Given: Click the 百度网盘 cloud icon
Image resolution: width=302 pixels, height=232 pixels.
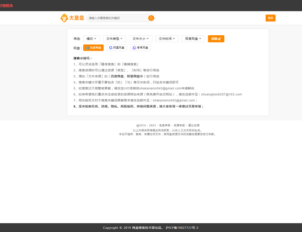Looking at the screenshot, I should (x=87, y=48).
